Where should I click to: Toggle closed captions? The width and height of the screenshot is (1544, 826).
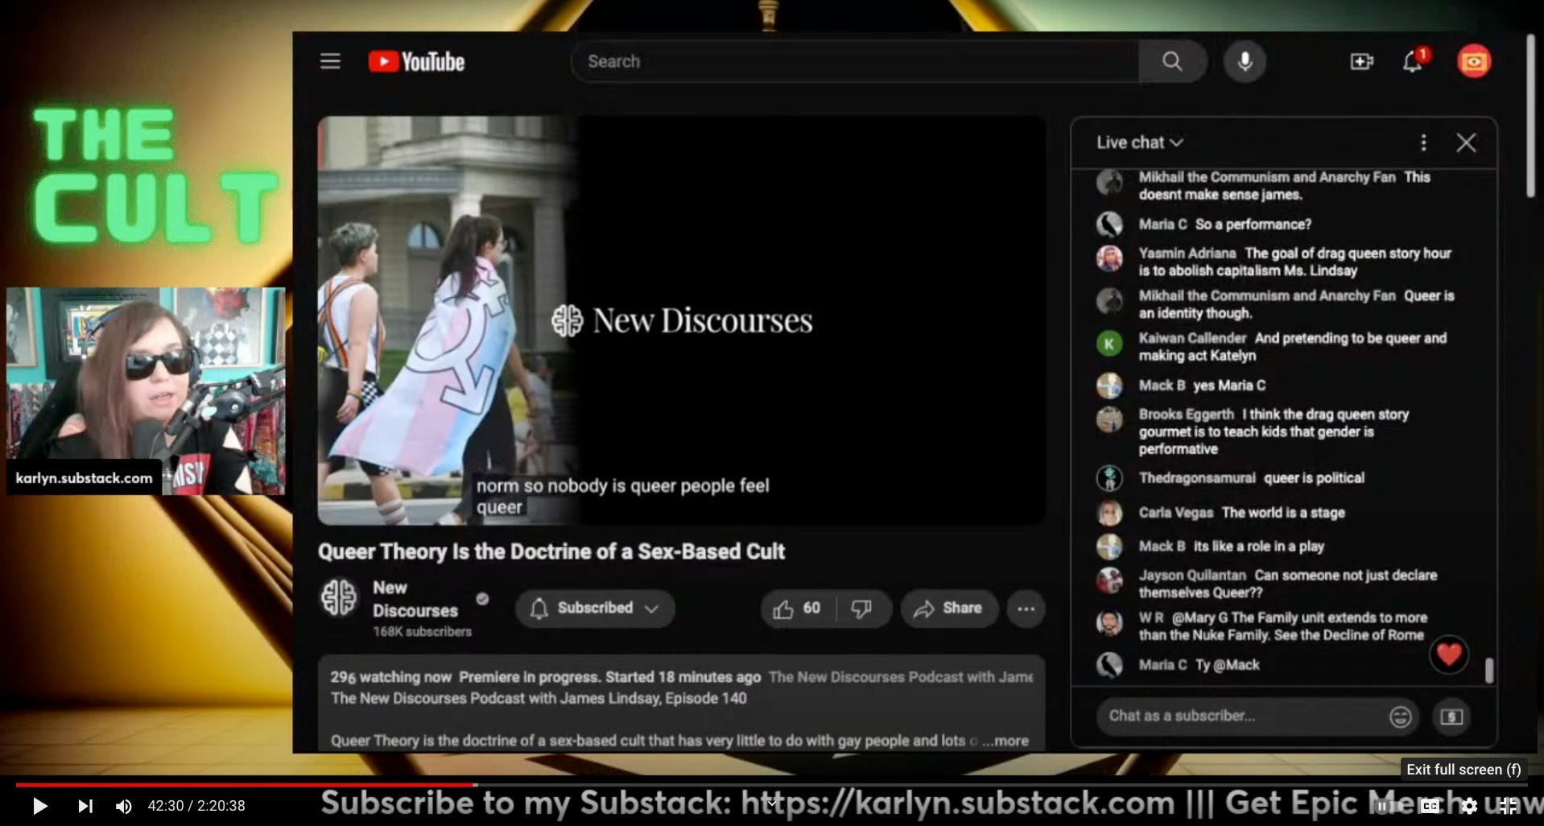(1430, 806)
